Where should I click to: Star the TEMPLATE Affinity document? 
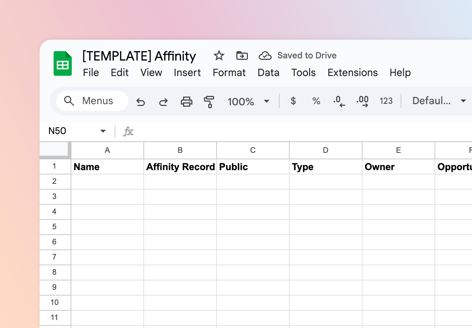[x=219, y=56]
